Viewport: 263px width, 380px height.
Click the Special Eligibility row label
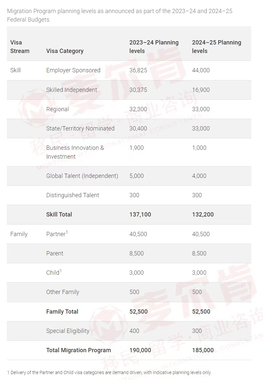tap(67, 331)
